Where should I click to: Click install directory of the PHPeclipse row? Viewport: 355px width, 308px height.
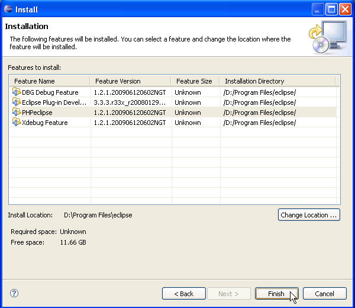(x=260, y=113)
